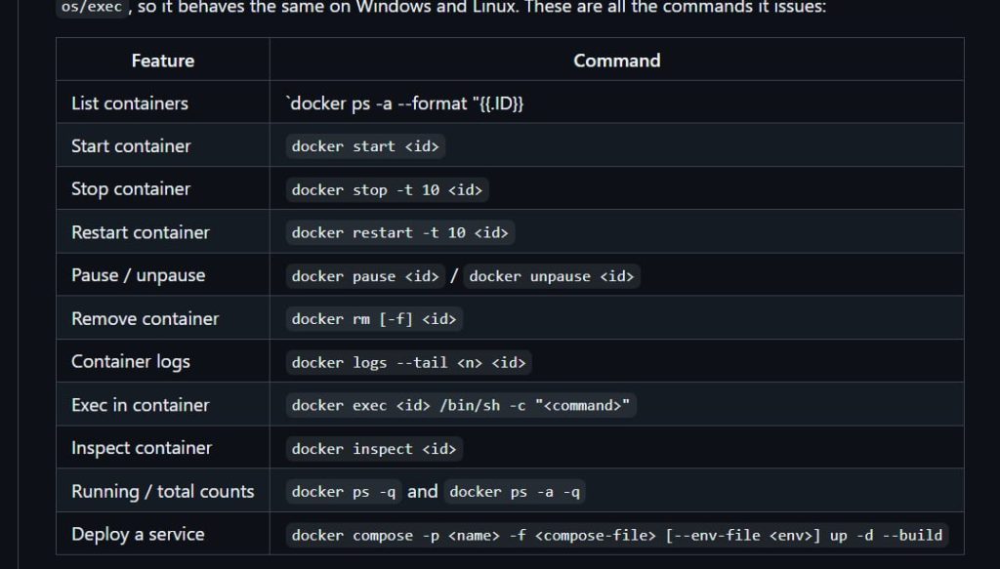Click the 'docker inspect <id>' code snippet
The width and height of the screenshot is (1000, 569).
pos(374,449)
